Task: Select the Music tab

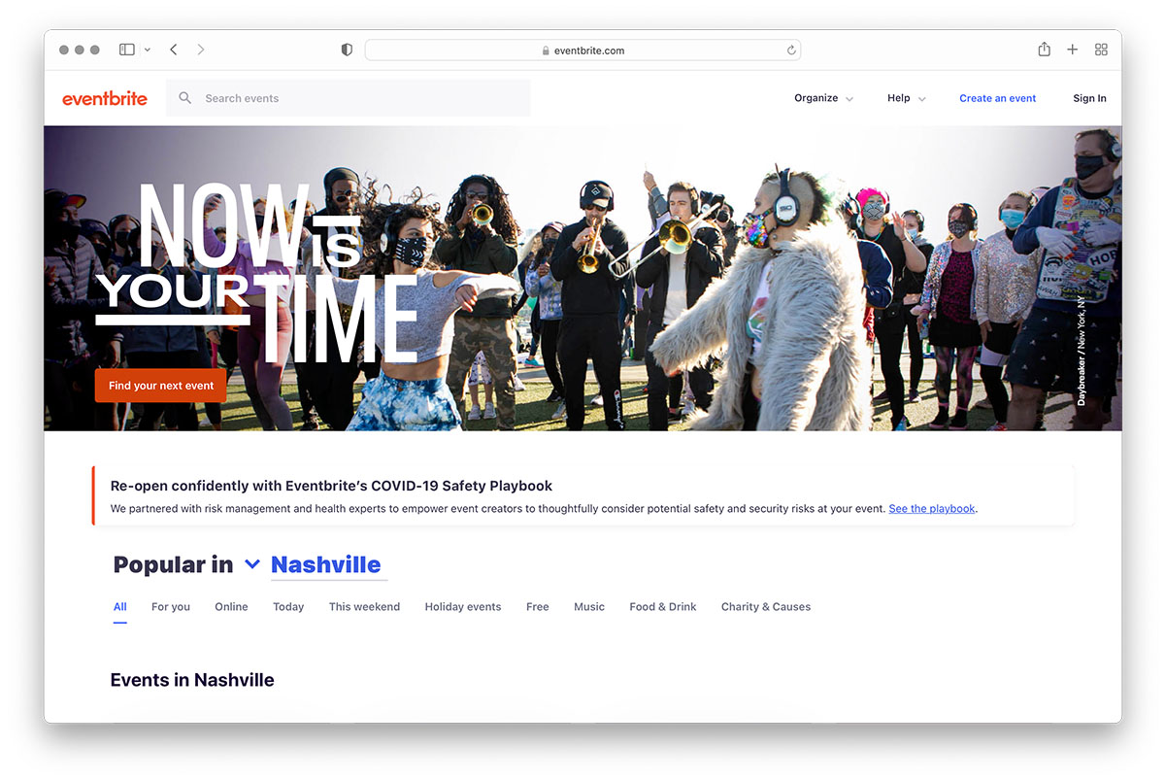Action: coord(589,607)
